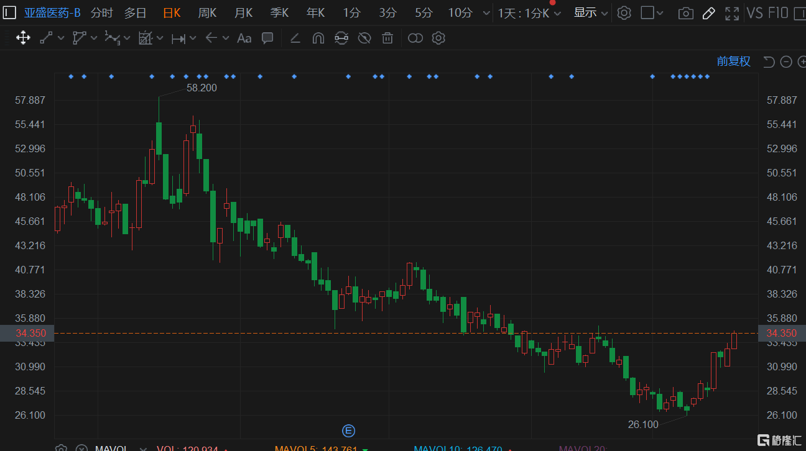Viewport: 806px width, 451px height.
Task: Click the red 34.350 tag on right axis
Action: click(x=782, y=334)
